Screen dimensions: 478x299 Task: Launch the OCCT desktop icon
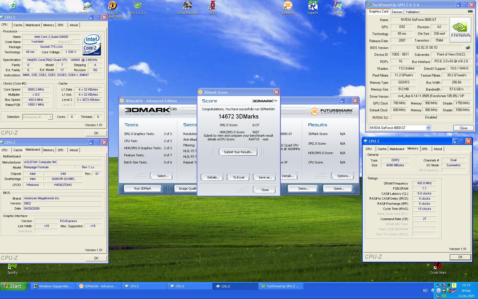pyautogui.click(x=213, y=8)
